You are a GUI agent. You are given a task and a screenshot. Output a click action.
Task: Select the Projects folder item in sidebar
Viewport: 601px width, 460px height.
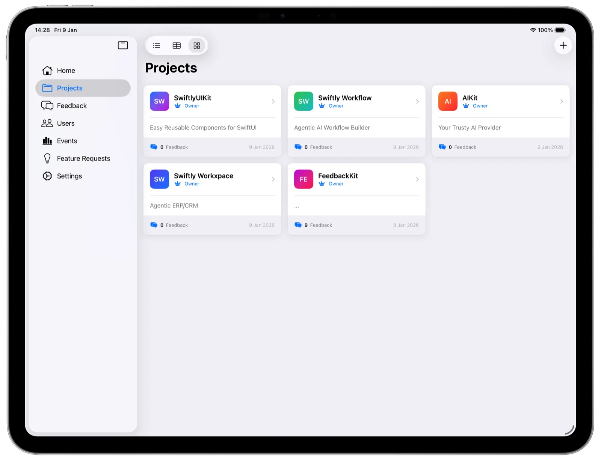[69, 88]
